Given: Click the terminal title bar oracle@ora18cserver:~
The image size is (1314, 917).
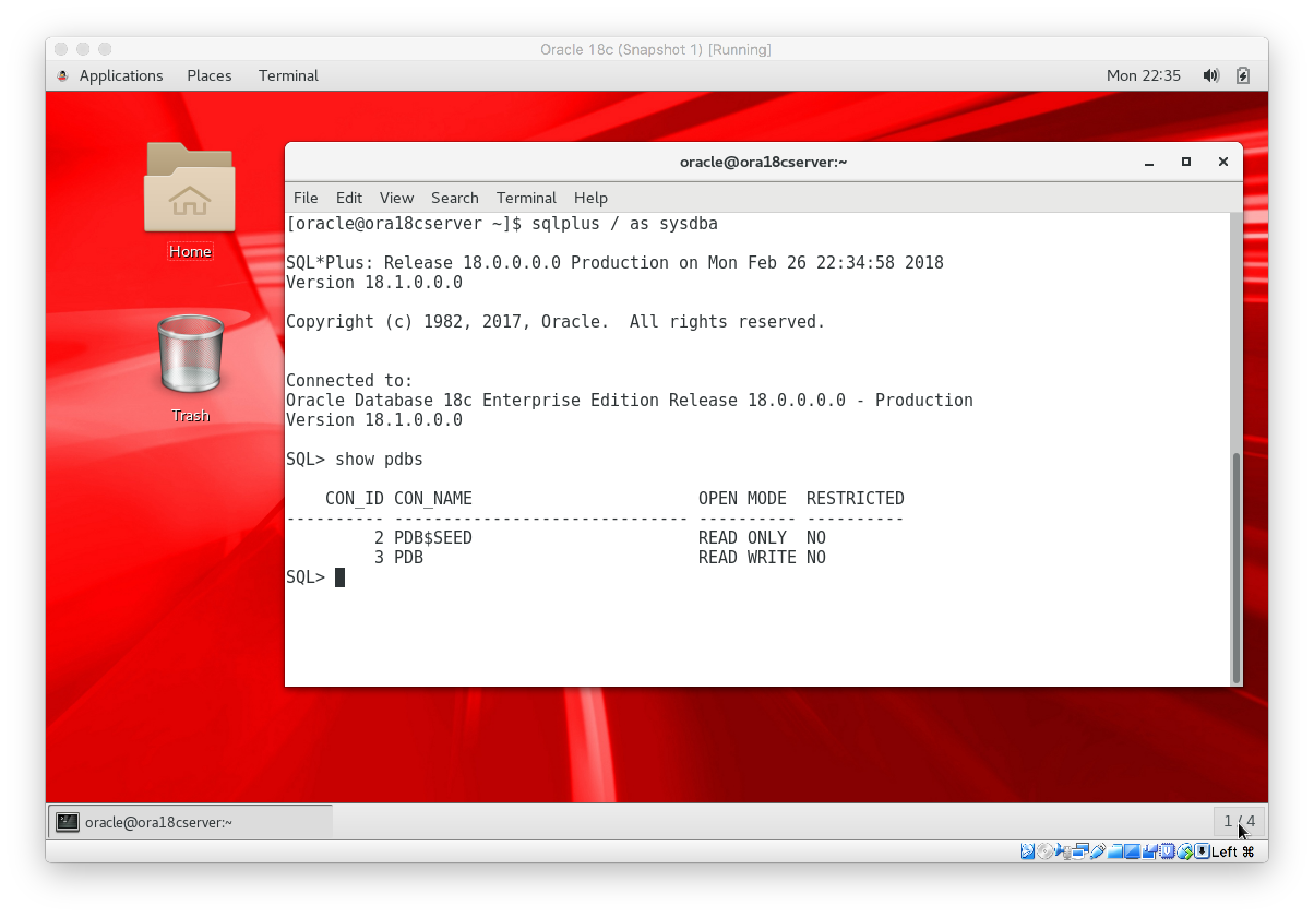Looking at the screenshot, I should point(763,162).
